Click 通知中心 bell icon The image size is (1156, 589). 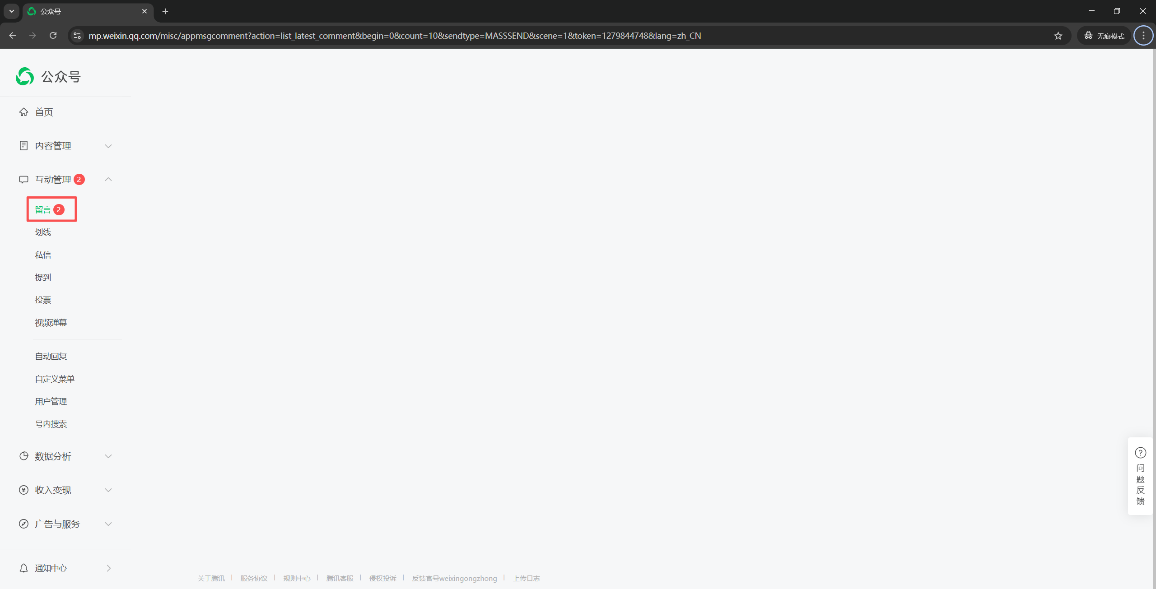pos(23,568)
